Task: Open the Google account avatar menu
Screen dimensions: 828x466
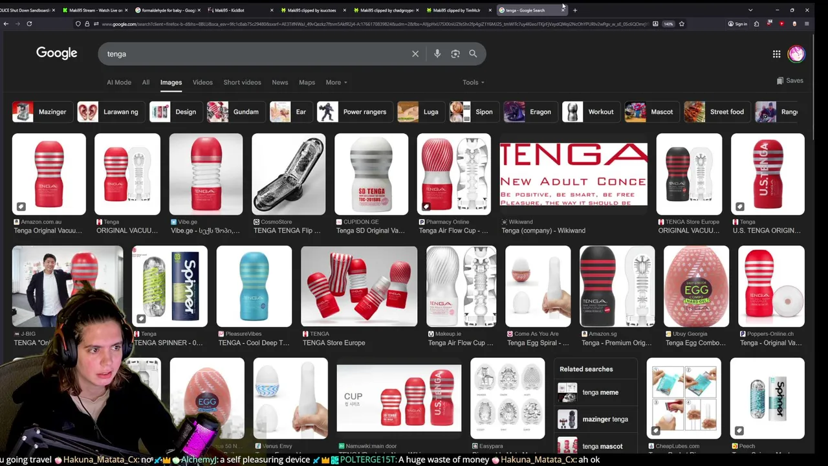Action: (796, 54)
